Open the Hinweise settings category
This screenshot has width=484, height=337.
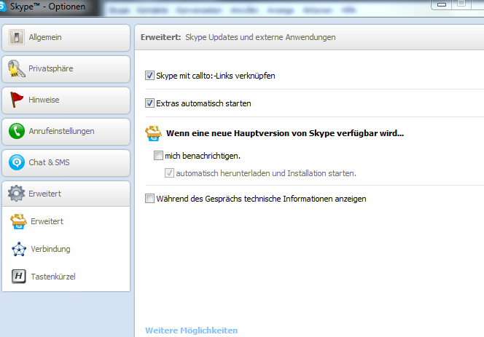(x=66, y=100)
